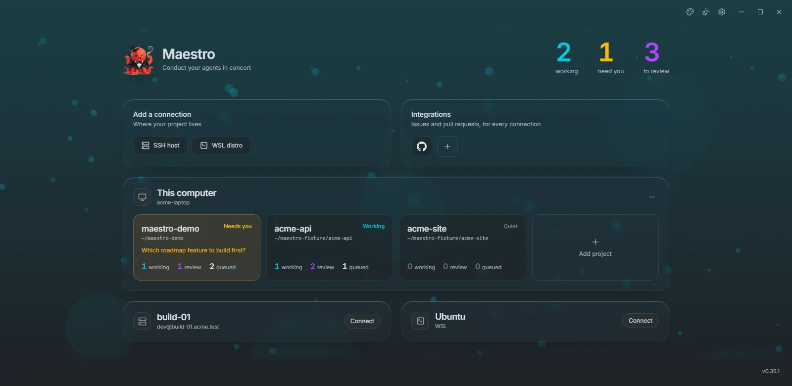Open the acme-api project card
Image resolution: width=792 pixels, height=386 pixels.
pos(330,247)
